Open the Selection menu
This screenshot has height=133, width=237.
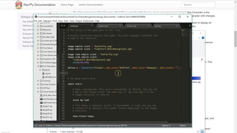click(47, 21)
